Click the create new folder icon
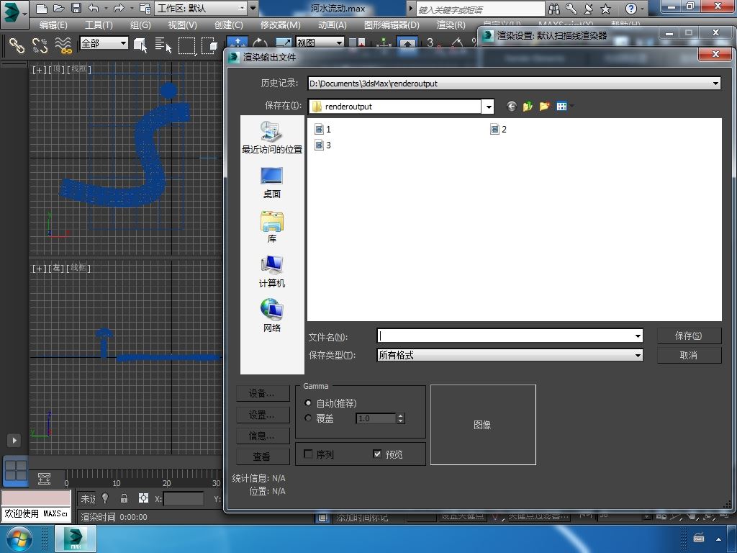Screen dimensions: 737x553 tap(544, 107)
